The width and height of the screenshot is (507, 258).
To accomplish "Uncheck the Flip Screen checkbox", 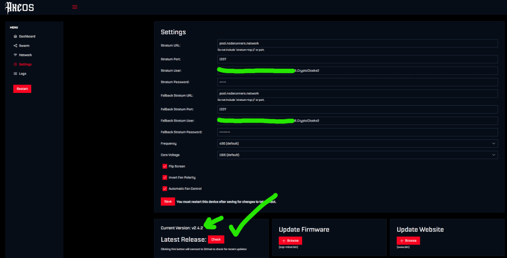I will [165, 166].
